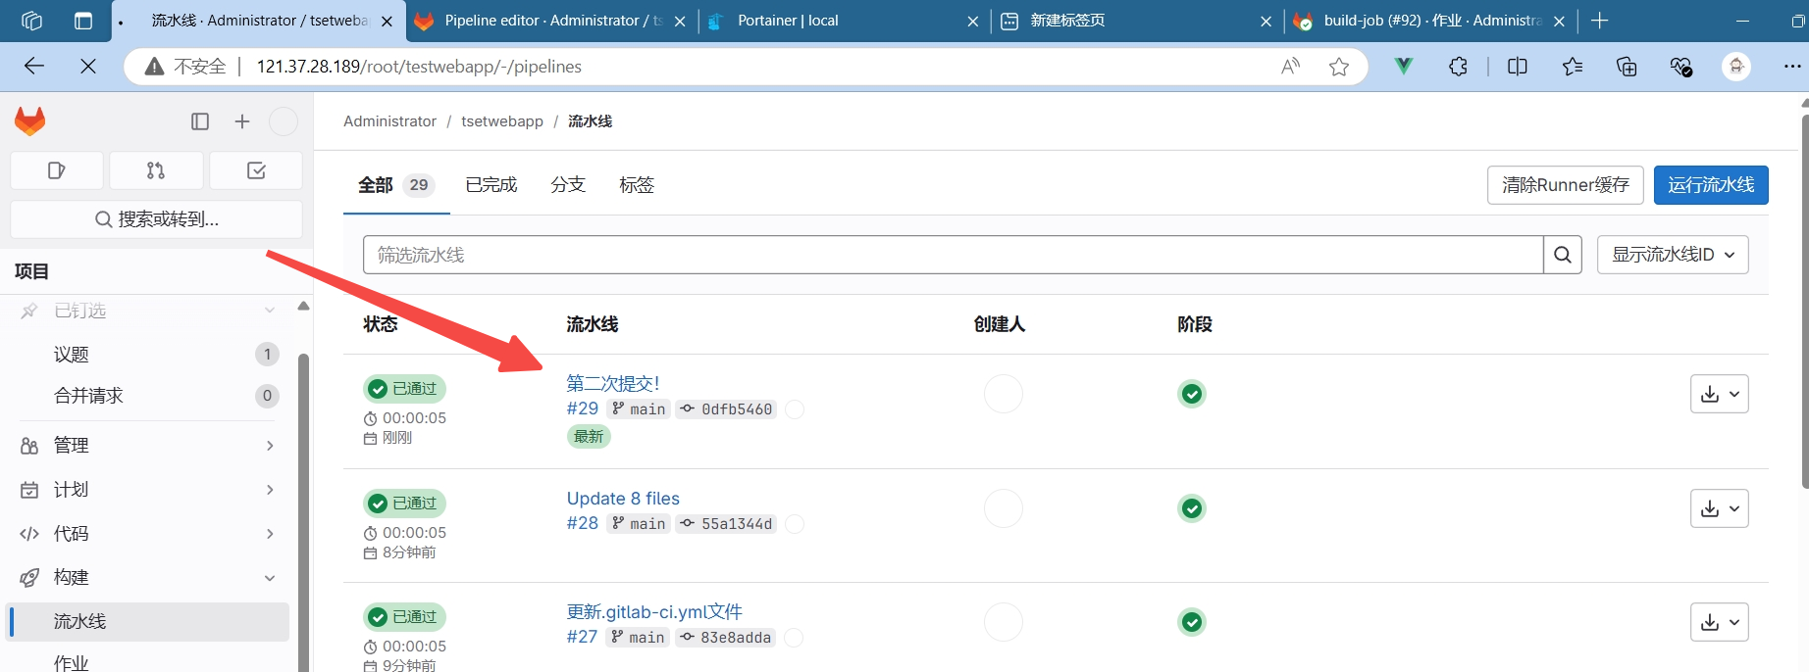Download artifacts dropdown for pipeline #28
The width and height of the screenshot is (1809, 672).
[x=1720, y=508]
